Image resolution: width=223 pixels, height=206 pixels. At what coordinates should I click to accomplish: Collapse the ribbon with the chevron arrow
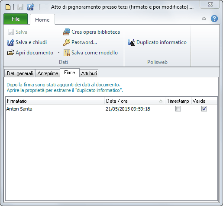204,19
